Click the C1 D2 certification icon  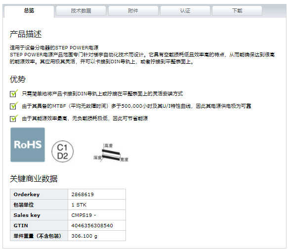(x=62, y=152)
